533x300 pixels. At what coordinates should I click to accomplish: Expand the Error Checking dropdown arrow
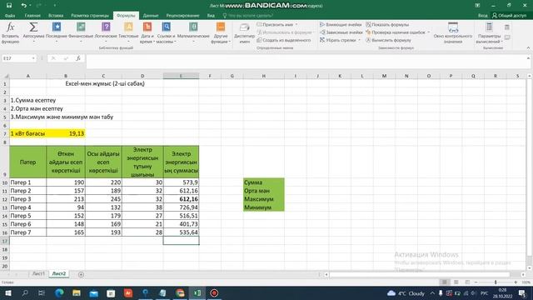pos(428,32)
